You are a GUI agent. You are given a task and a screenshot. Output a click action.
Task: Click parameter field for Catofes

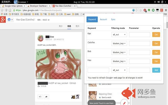[x=140, y=43]
